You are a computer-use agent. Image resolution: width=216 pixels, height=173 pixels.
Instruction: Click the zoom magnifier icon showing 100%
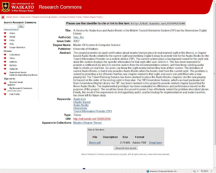point(202,171)
